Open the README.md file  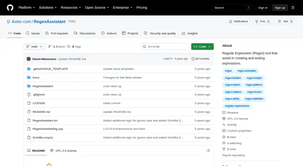[41, 112]
